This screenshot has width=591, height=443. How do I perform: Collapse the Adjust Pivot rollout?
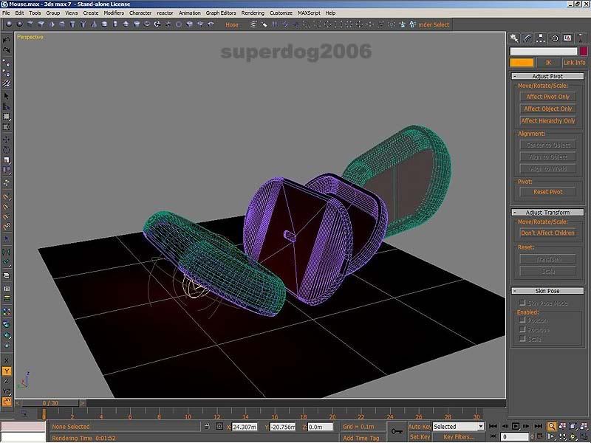tap(547, 76)
